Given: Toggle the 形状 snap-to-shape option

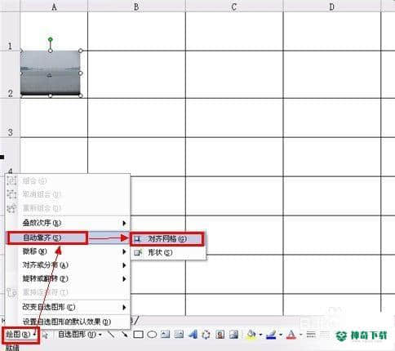Looking at the screenshot, I should point(167,252).
